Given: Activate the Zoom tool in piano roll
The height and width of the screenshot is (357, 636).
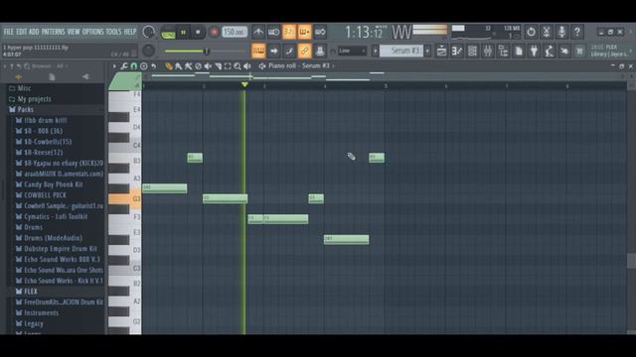Looking at the screenshot, I should click(x=238, y=66).
